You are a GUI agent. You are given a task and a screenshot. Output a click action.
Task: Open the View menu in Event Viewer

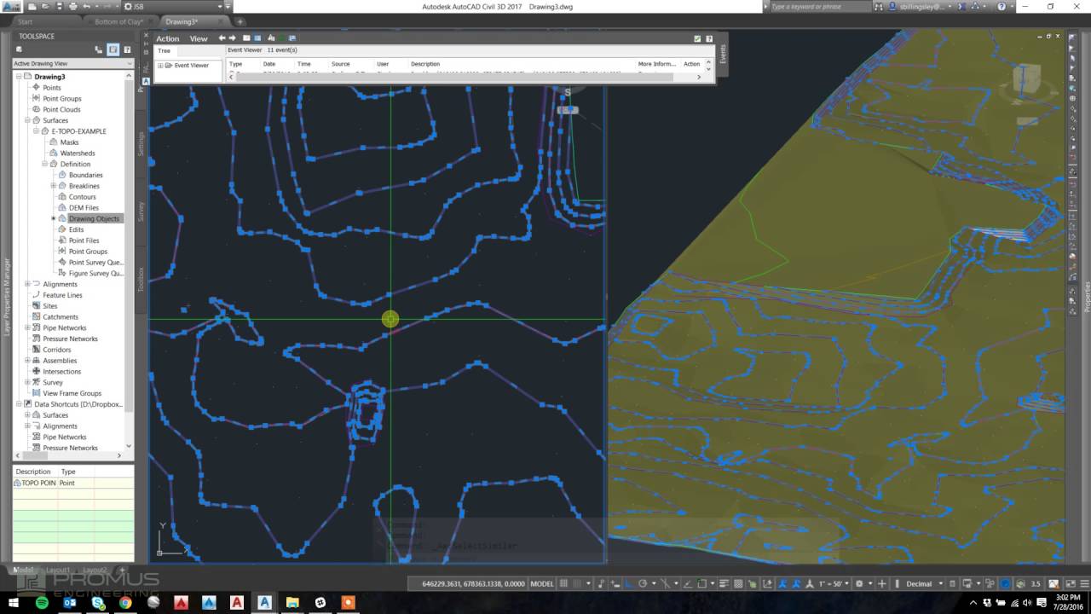[x=199, y=38]
